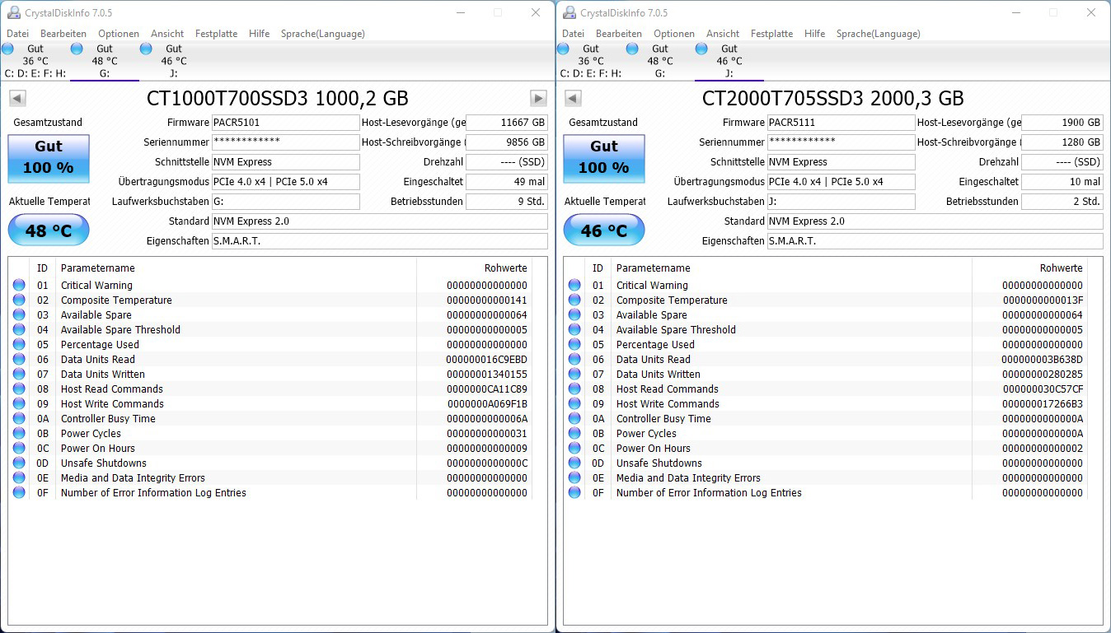Click Übertragungsmodus field, left window

tap(286, 182)
